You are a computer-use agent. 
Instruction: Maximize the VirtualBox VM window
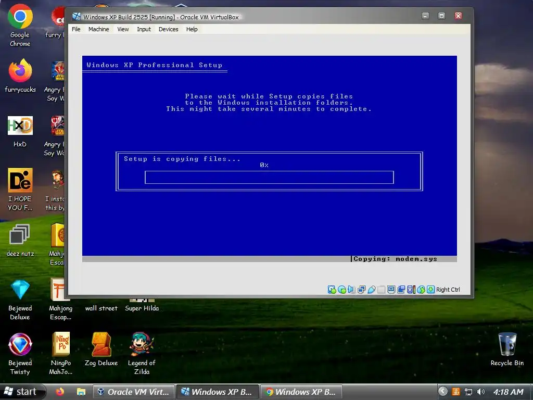click(441, 16)
